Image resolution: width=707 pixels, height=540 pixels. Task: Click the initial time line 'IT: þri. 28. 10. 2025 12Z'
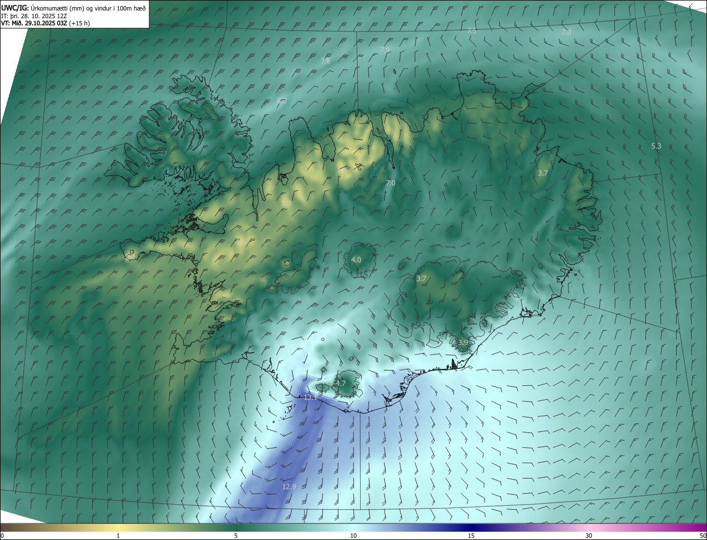coord(34,16)
